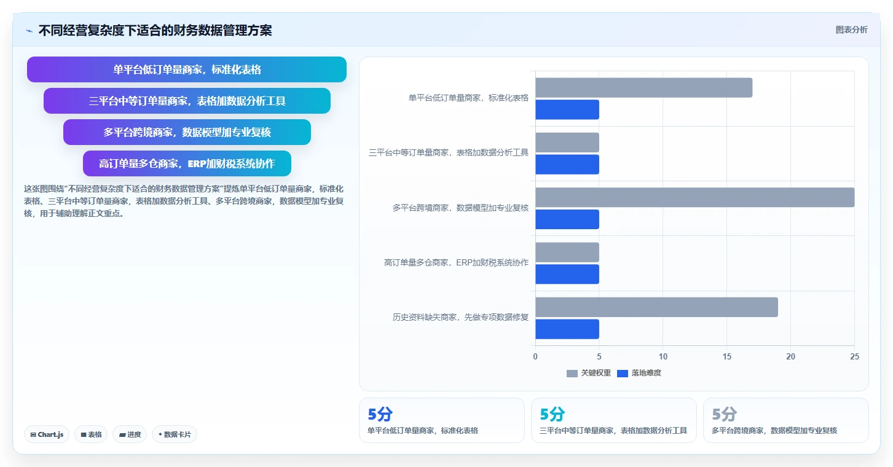Open the 5分 card for 三平台中等订单量商家
The height and width of the screenshot is (467, 893).
coord(614,420)
